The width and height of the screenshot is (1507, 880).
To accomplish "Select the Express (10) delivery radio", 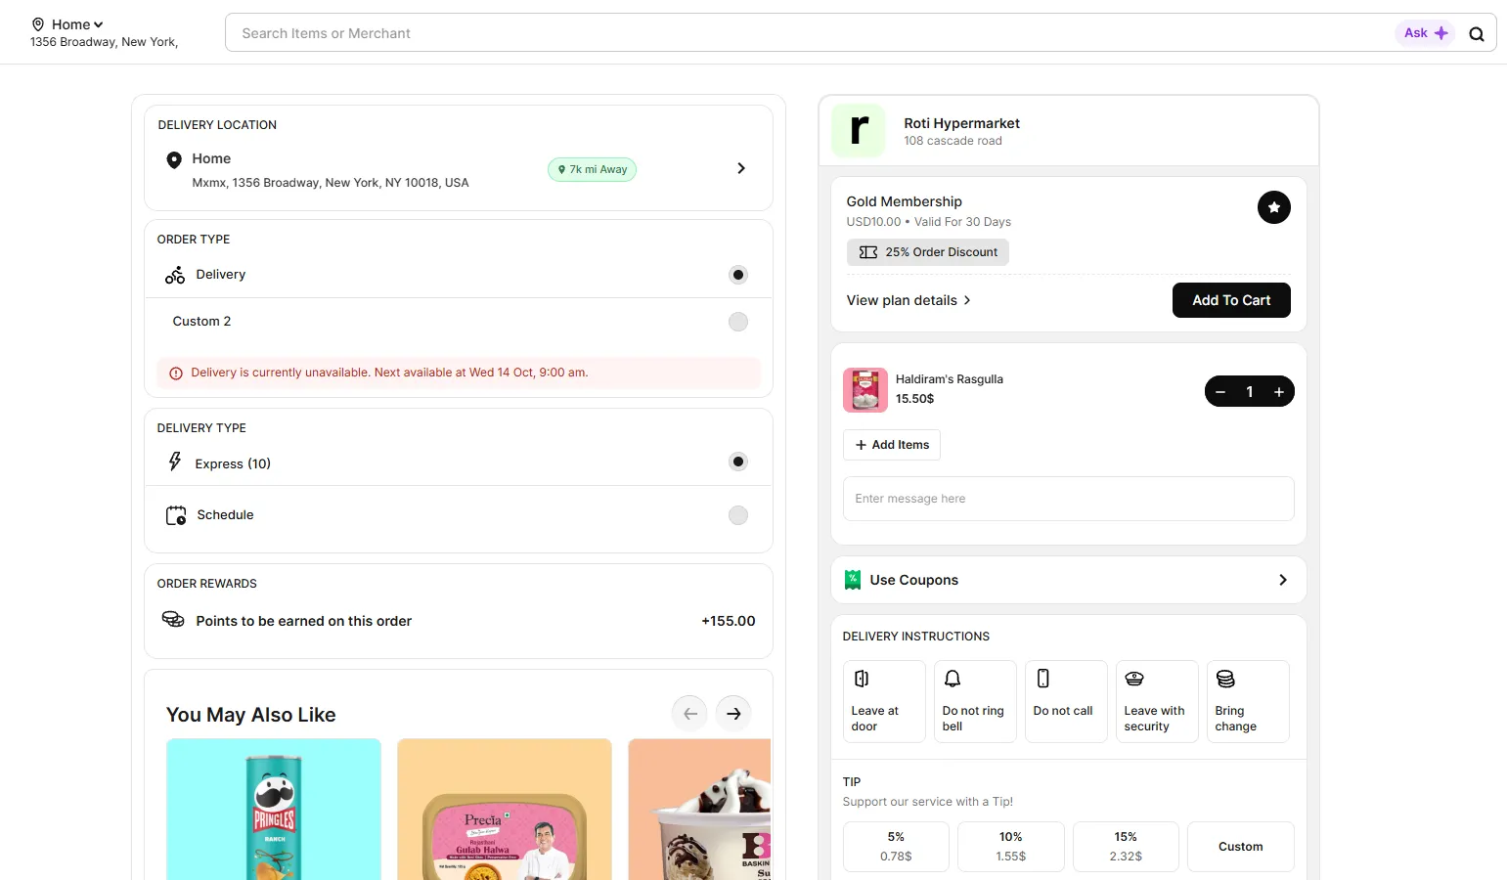I will tap(738, 462).
